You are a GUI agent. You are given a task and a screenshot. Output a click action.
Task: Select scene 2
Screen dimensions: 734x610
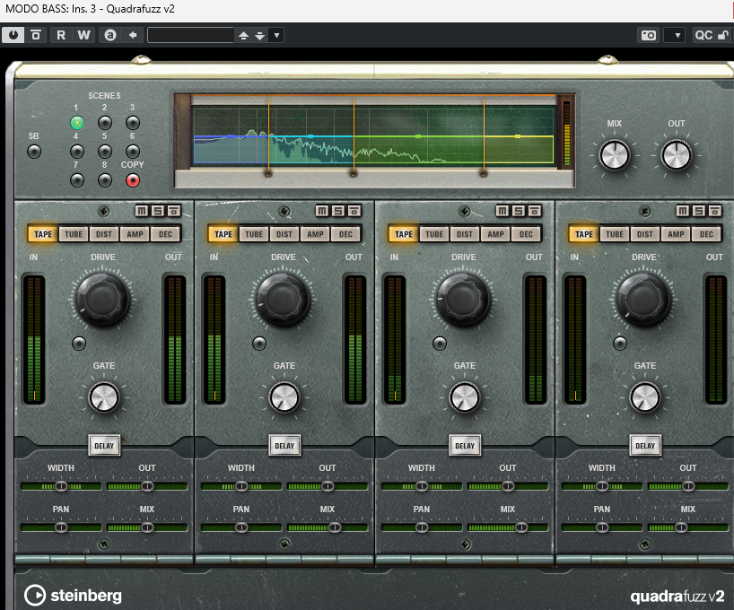coord(105,123)
